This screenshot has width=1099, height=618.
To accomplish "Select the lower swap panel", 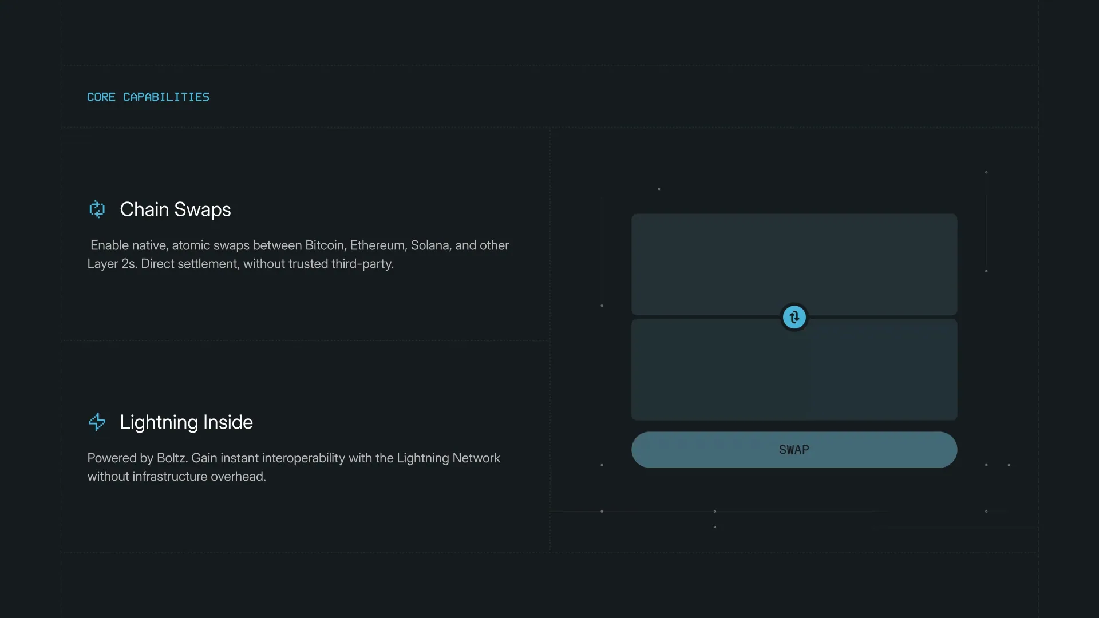I will [x=794, y=370].
